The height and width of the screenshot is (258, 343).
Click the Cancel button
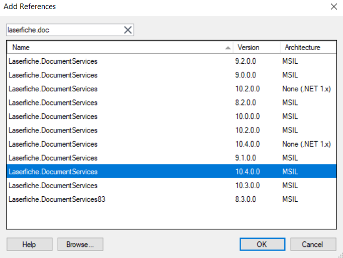pyautogui.click(x=313, y=244)
